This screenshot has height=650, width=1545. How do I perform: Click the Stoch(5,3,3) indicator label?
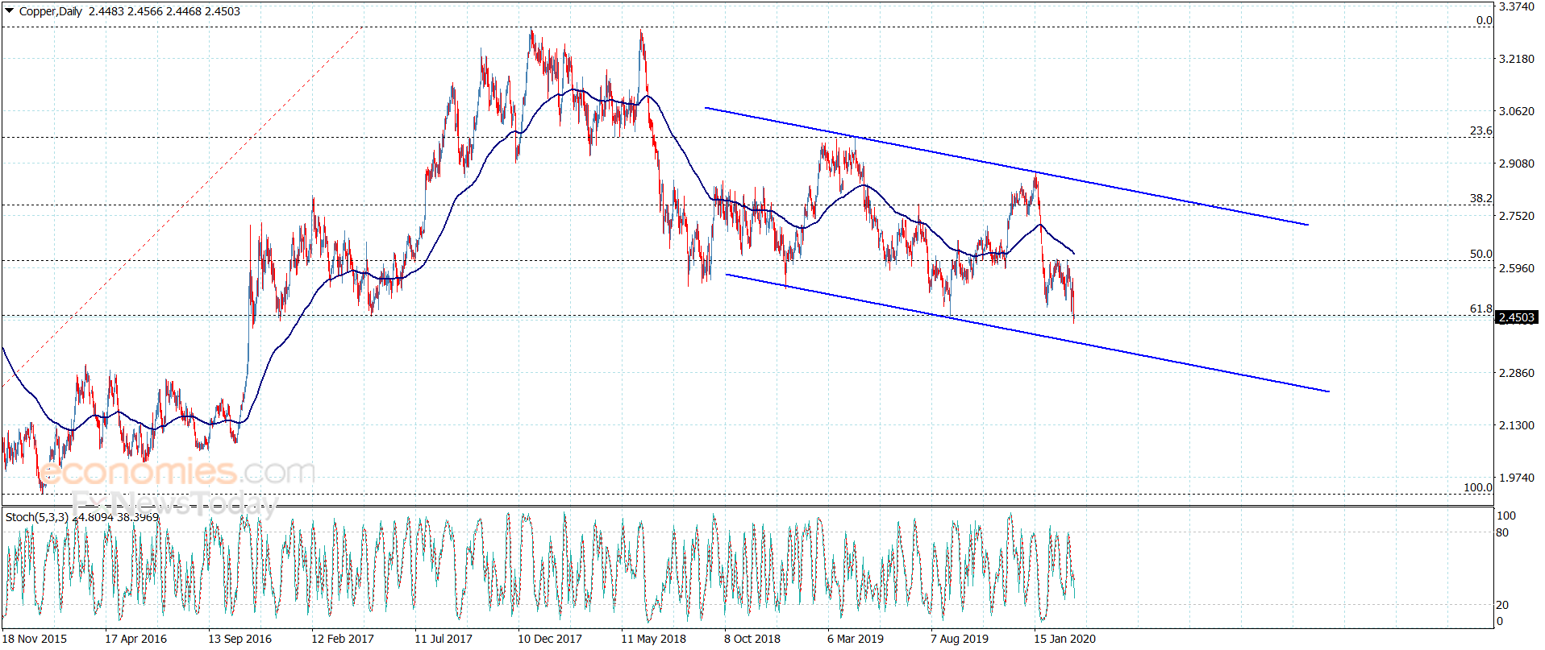37,517
